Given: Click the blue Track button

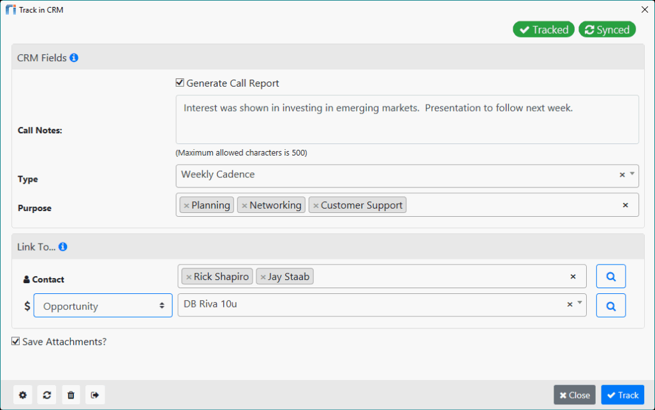Looking at the screenshot, I should pyautogui.click(x=622, y=395).
